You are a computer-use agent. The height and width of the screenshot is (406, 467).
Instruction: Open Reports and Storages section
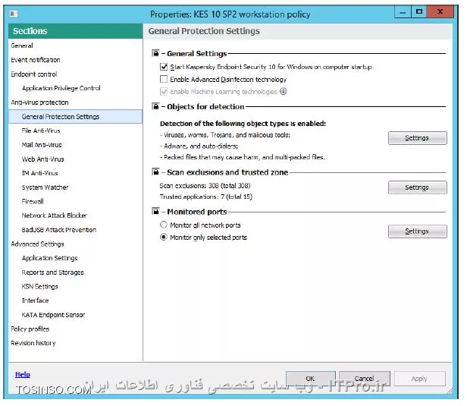[53, 272]
